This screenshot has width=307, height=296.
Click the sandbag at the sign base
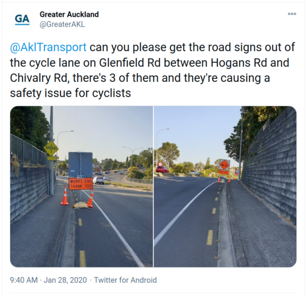click(x=79, y=205)
